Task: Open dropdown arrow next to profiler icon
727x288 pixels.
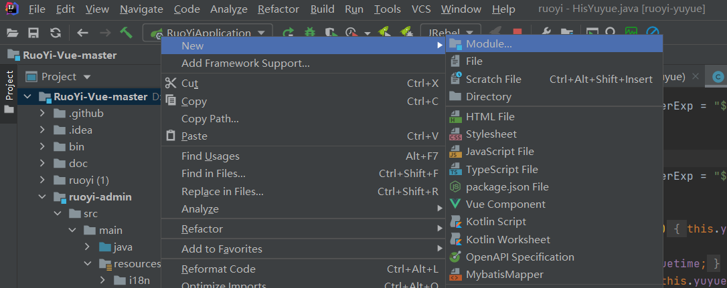Action: click(368, 33)
